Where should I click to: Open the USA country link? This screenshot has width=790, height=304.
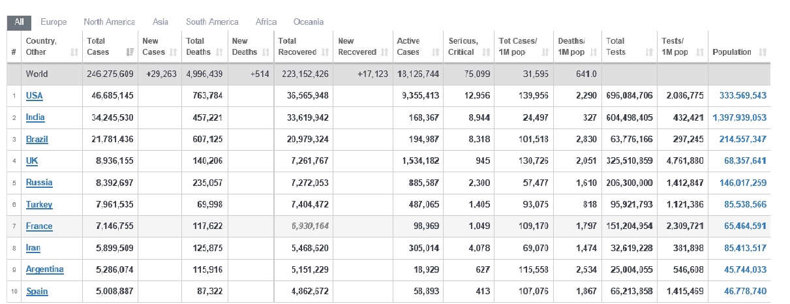pyautogui.click(x=34, y=96)
